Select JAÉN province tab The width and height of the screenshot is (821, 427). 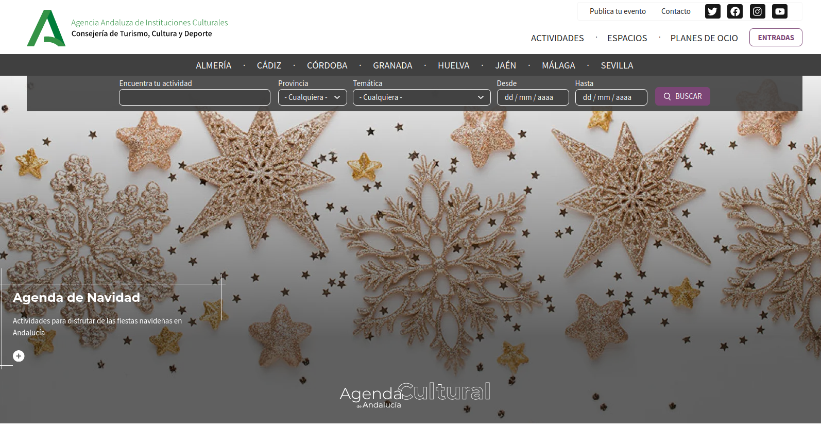click(506, 65)
